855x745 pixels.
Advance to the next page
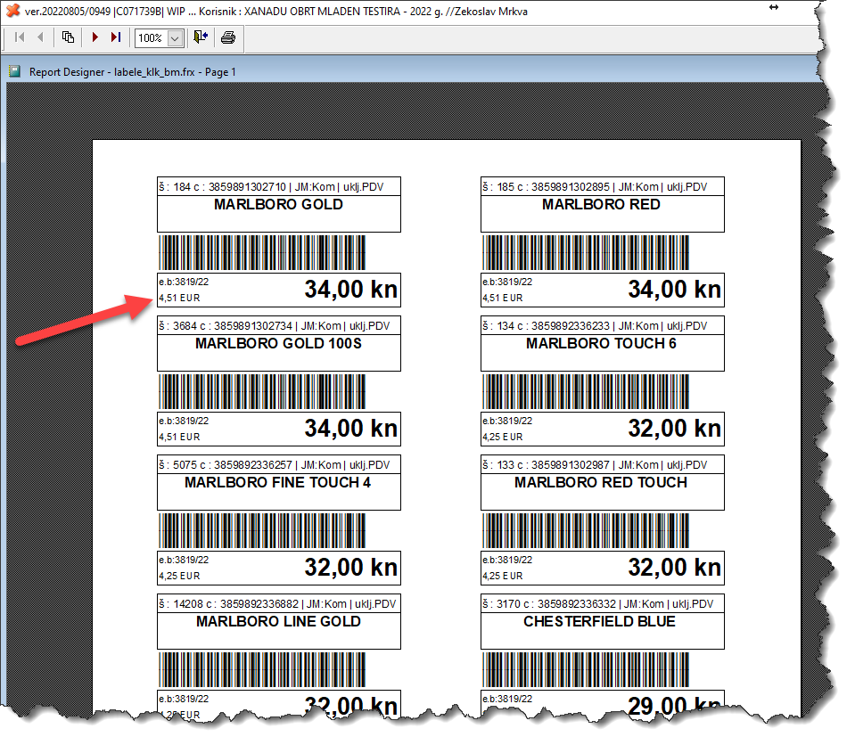95,37
